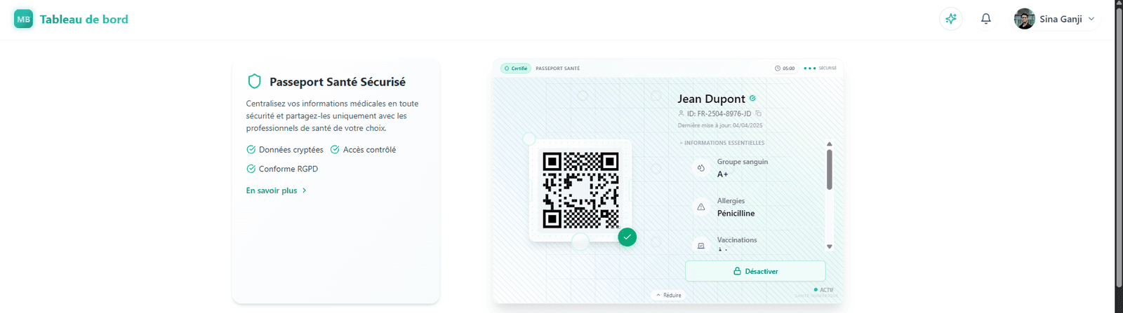
Task: Click the Désactiver button
Action: tap(755, 271)
